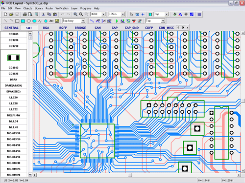The image size is (245, 183).
Task: Click the Print icon in toolbar
Action: click(x=25, y=14)
